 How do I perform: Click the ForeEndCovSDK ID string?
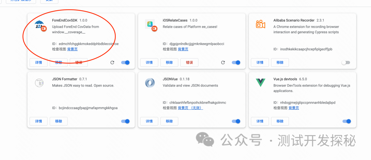pos(89,44)
